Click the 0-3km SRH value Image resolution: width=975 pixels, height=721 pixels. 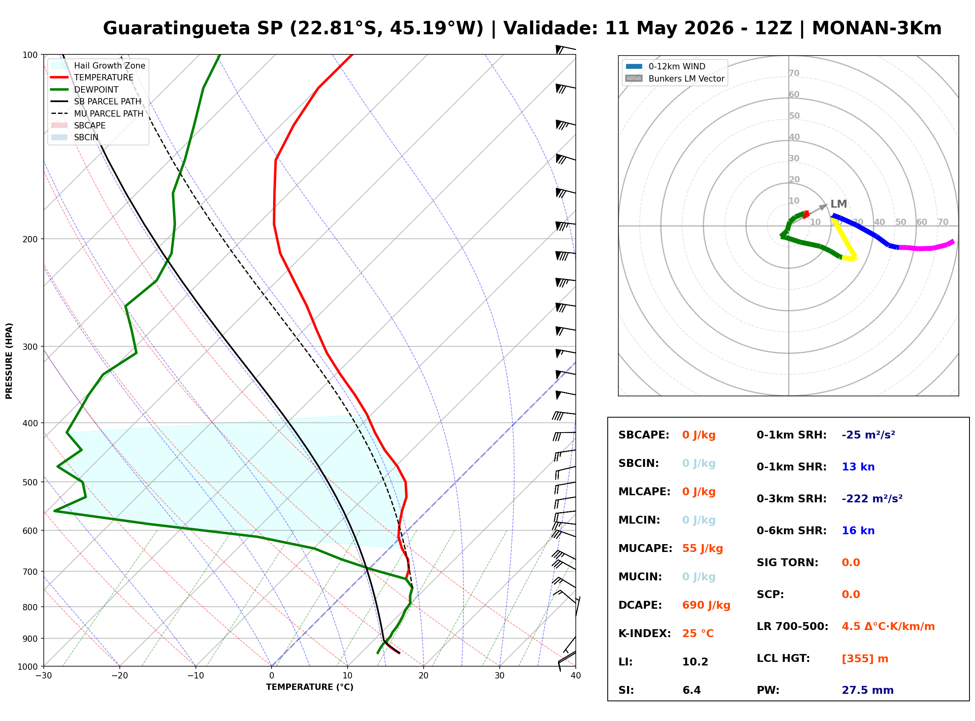(x=872, y=499)
